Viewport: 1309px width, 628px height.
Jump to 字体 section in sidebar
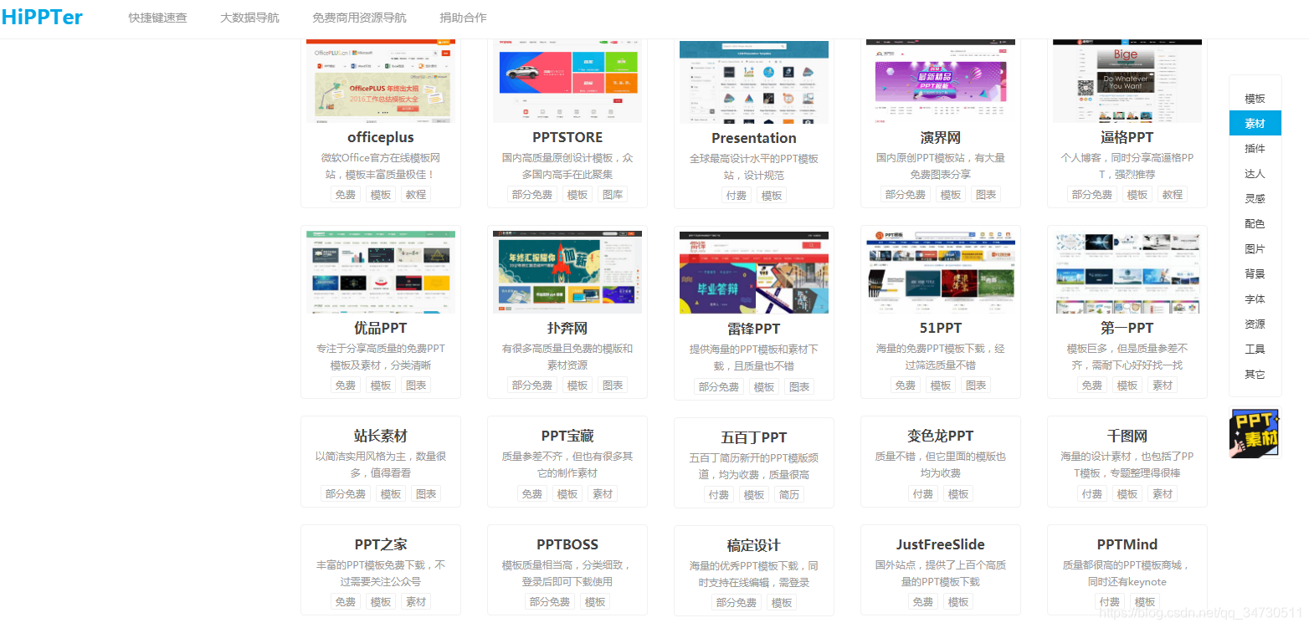click(1255, 299)
